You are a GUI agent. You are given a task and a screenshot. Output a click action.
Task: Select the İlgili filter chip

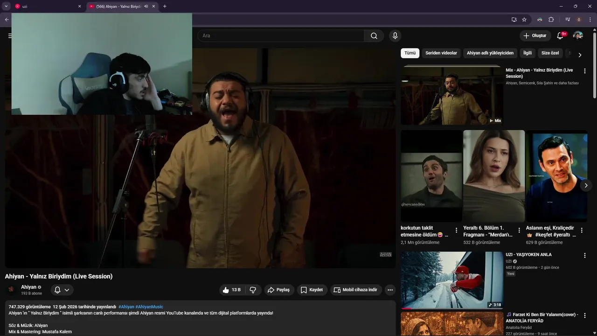528,53
